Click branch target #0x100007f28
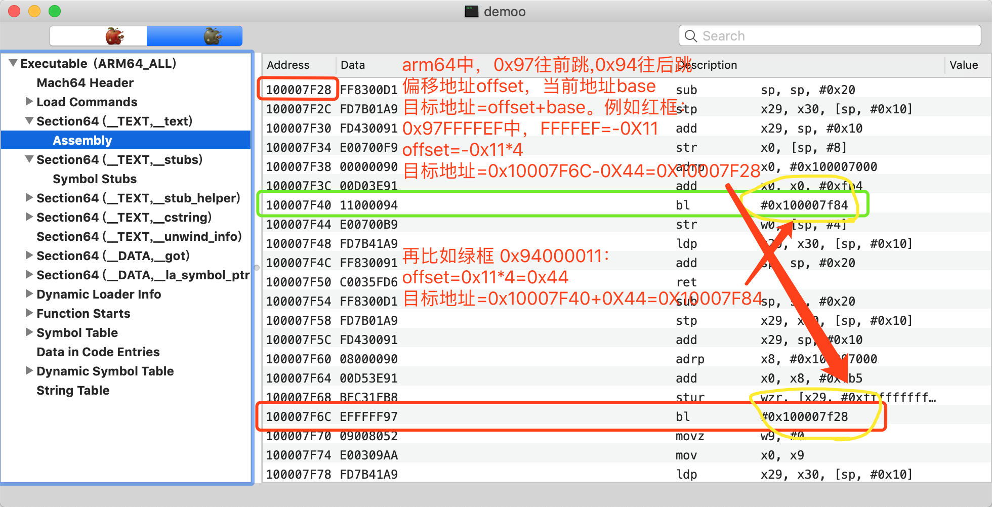 (804, 416)
